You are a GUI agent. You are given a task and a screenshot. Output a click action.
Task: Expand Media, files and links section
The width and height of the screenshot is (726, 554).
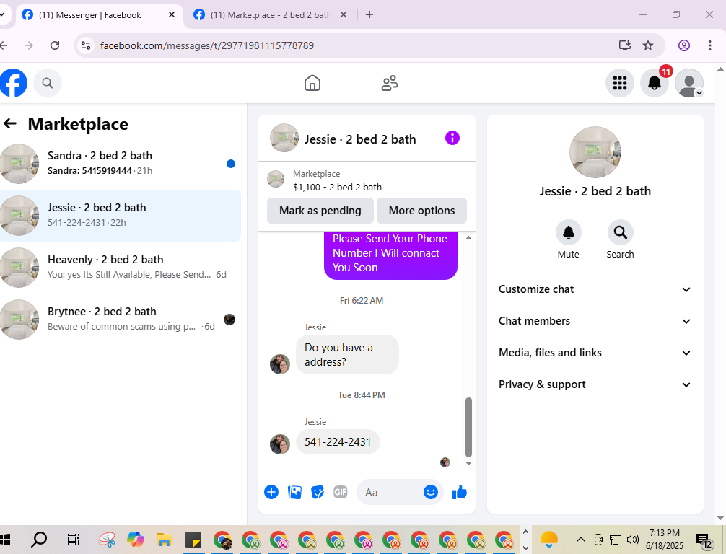tap(595, 353)
